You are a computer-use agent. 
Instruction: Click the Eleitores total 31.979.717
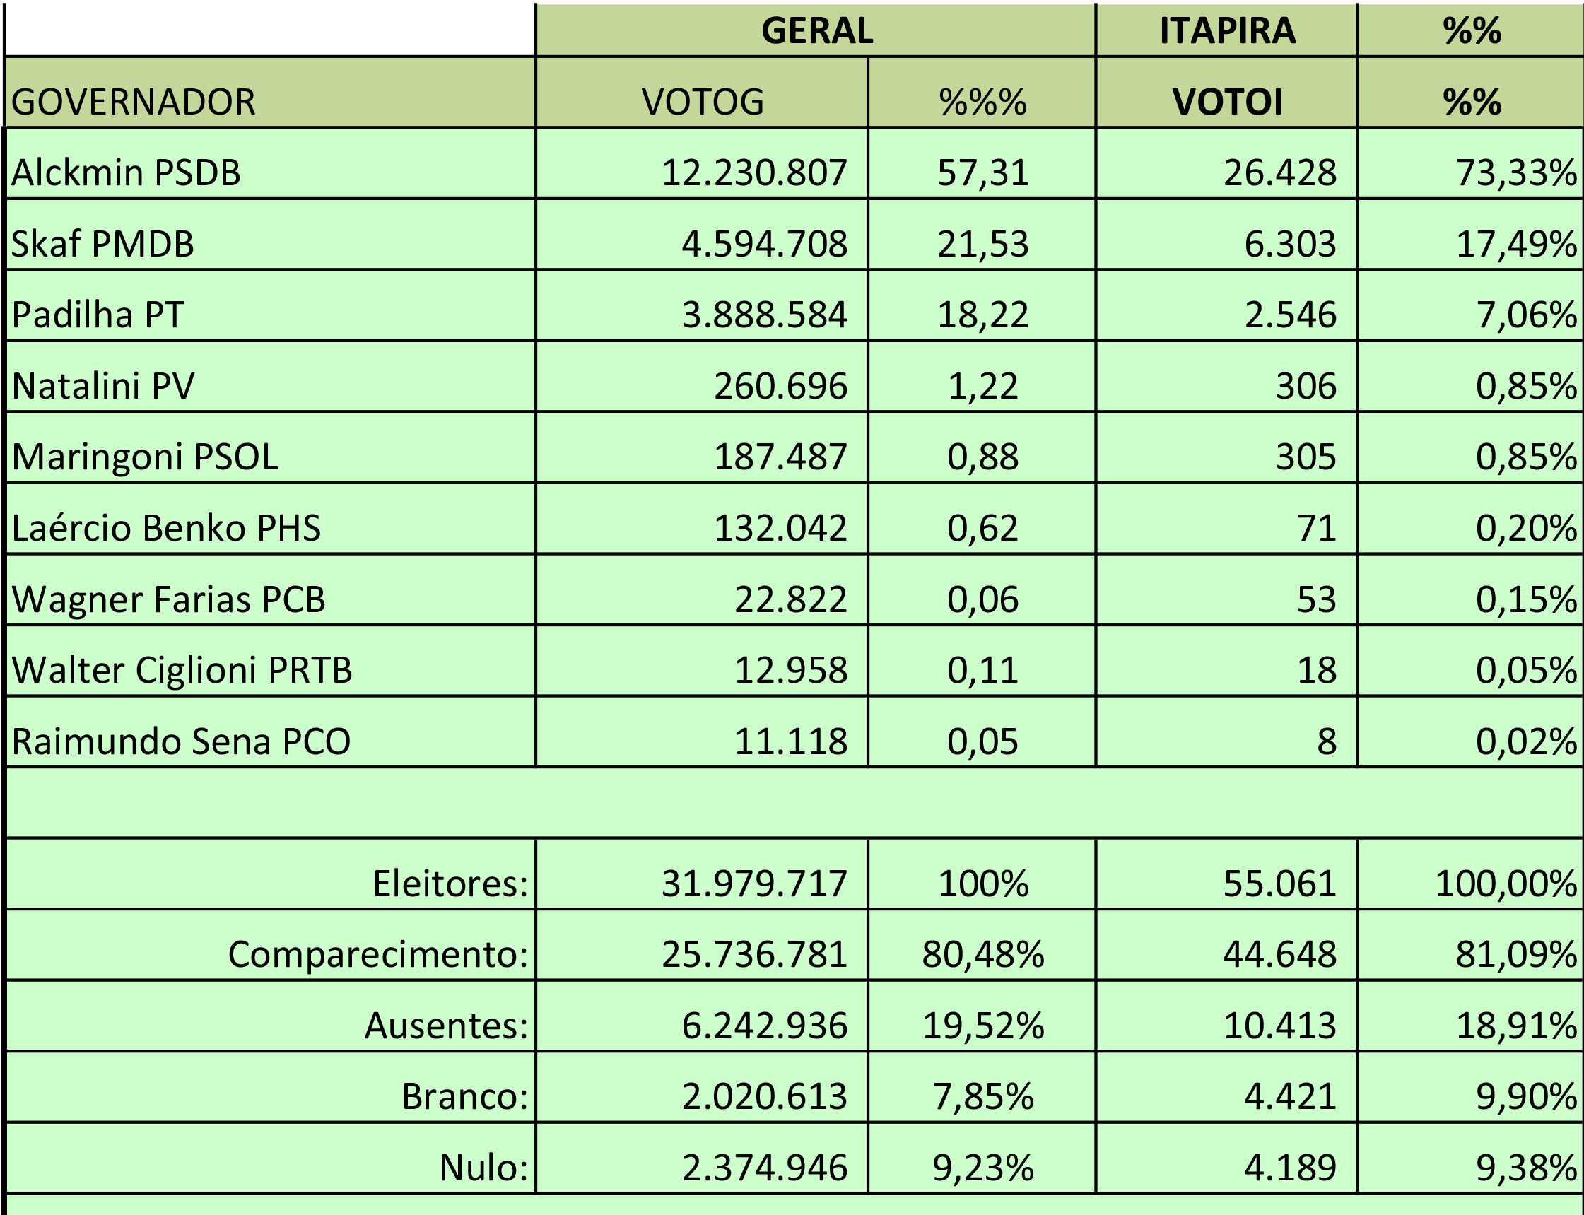point(702,874)
